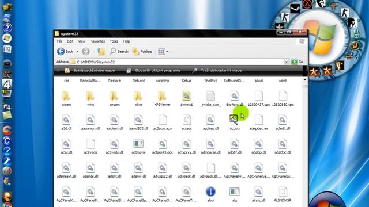Image resolution: width=369 pixels, height=207 pixels.
Task: Select the actskn43.ocx file
Action: [x=163, y=146]
